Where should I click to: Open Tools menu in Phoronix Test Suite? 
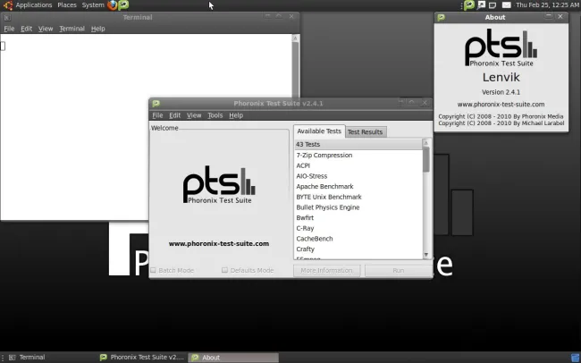click(x=215, y=115)
